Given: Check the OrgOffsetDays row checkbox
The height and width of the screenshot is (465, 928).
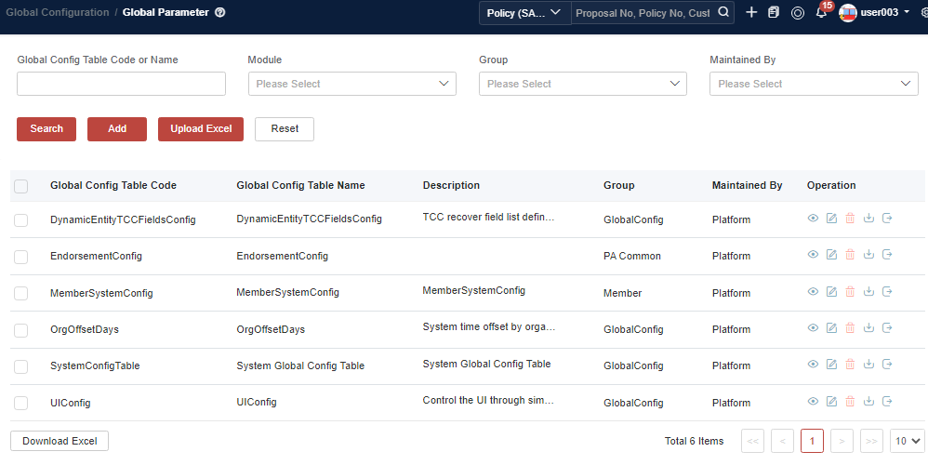Looking at the screenshot, I should pos(20,330).
